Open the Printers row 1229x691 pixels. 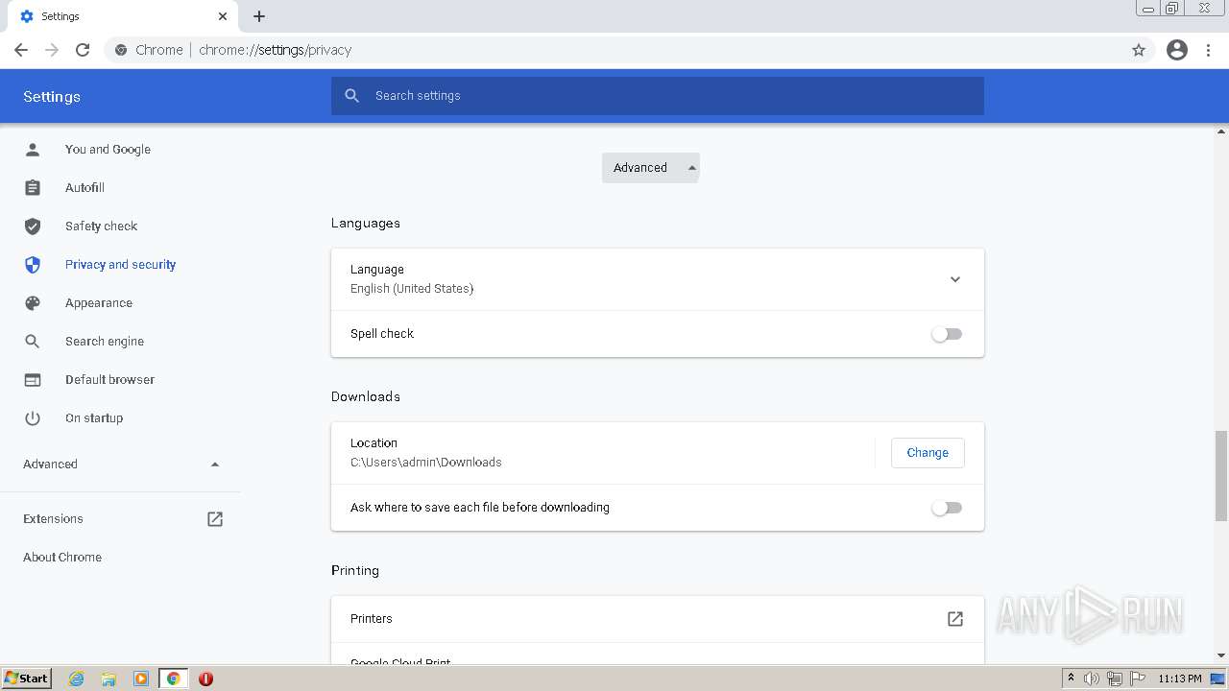pyautogui.click(x=658, y=619)
